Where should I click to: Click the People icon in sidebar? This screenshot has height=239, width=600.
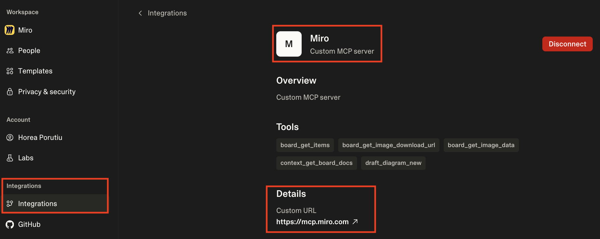(x=10, y=51)
